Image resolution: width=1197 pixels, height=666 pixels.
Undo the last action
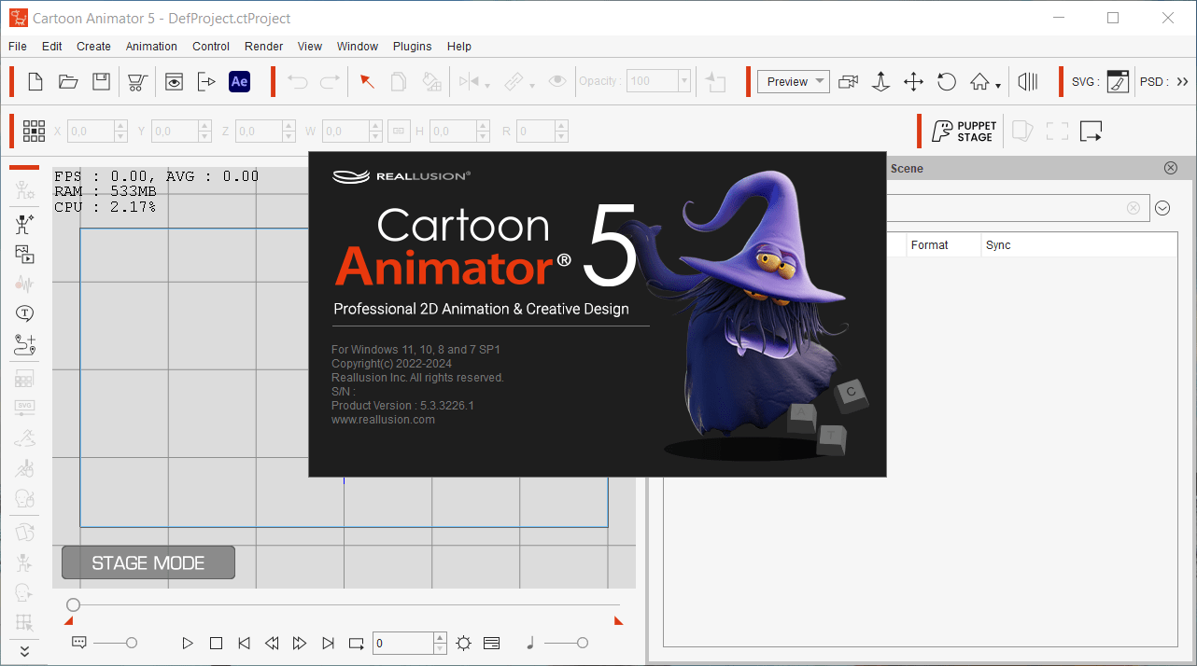tap(298, 82)
